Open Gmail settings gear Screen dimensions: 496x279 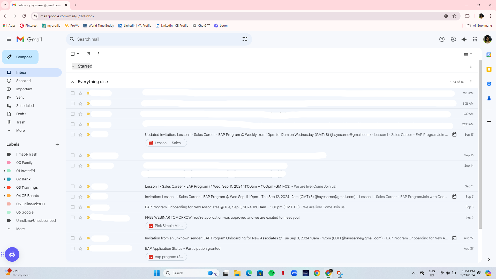coord(453,39)
